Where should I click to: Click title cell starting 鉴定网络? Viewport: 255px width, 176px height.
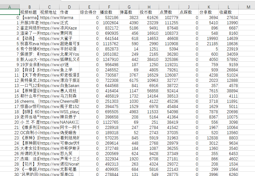pos(30,28)
